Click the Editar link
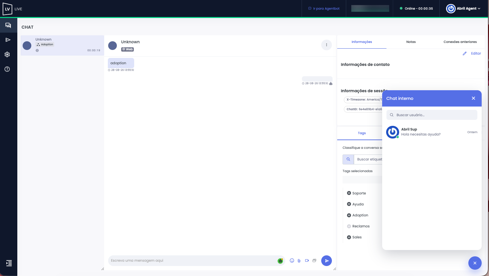489x276 pixels. [x=476, y=53]
